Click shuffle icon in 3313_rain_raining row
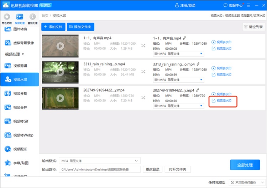267x188 pixels. pos(143,72)
